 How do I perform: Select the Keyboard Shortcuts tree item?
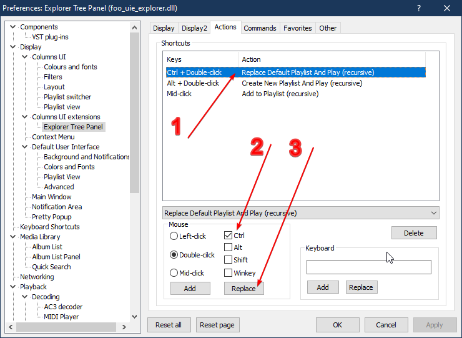(x=49, y=227)
